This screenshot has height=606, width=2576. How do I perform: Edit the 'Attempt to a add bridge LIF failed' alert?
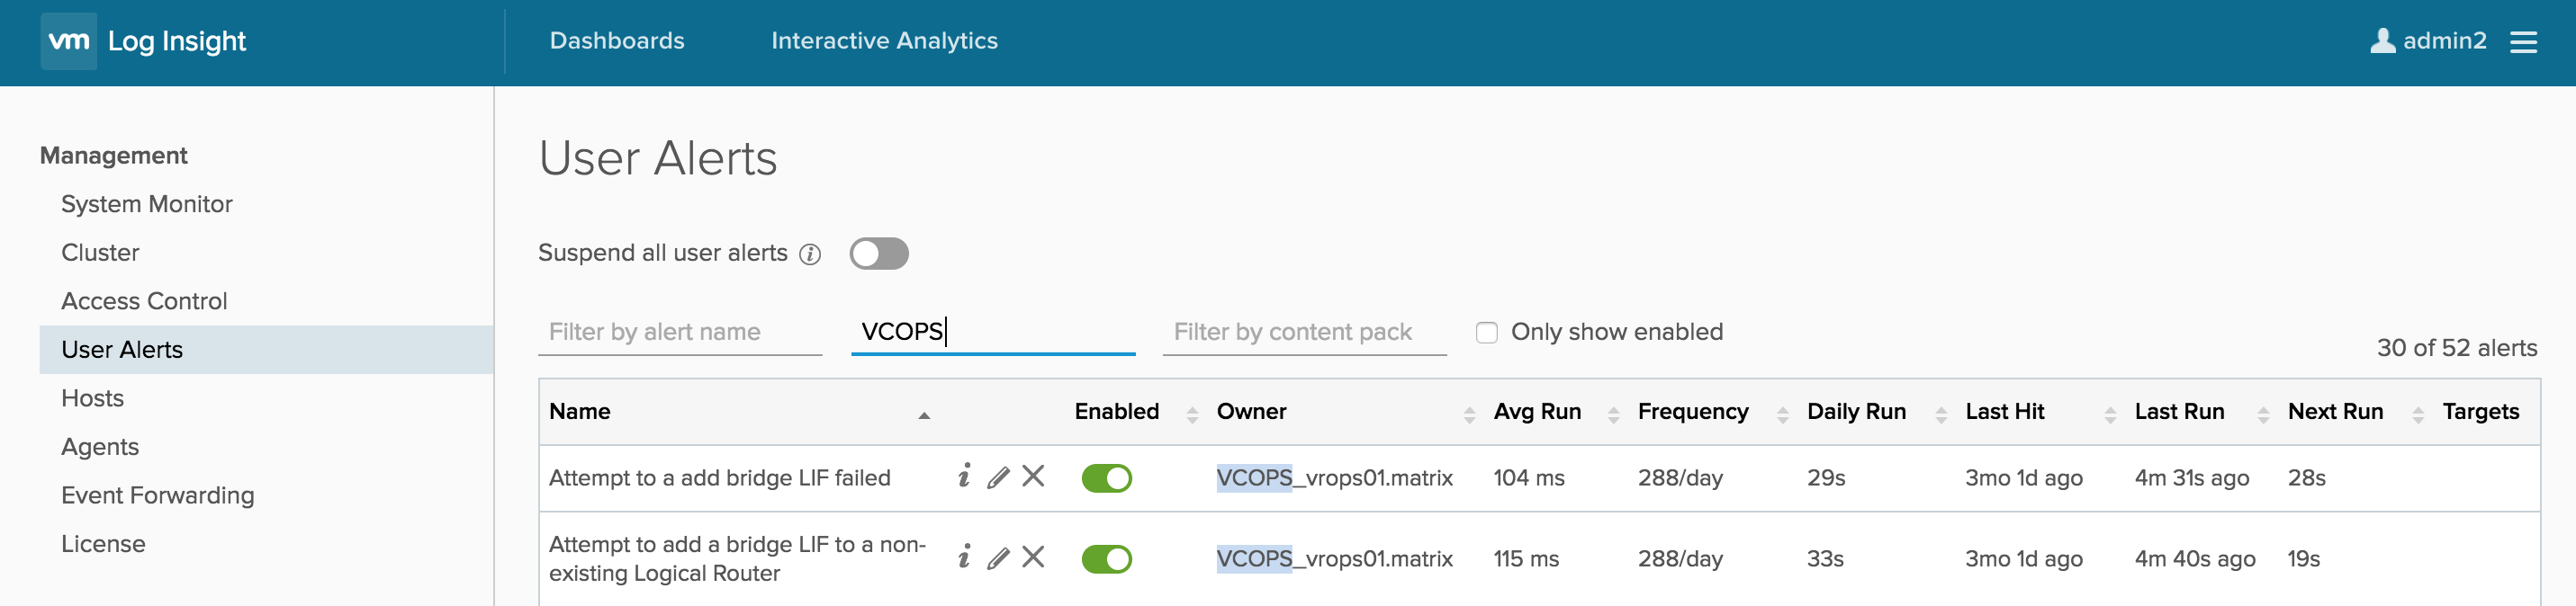(997, 477)
